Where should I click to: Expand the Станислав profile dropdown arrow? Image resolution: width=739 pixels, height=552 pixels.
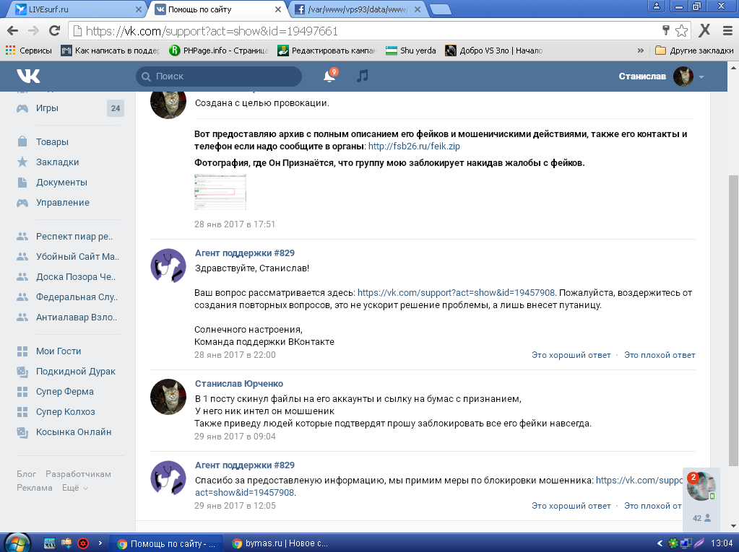point(701,76)
